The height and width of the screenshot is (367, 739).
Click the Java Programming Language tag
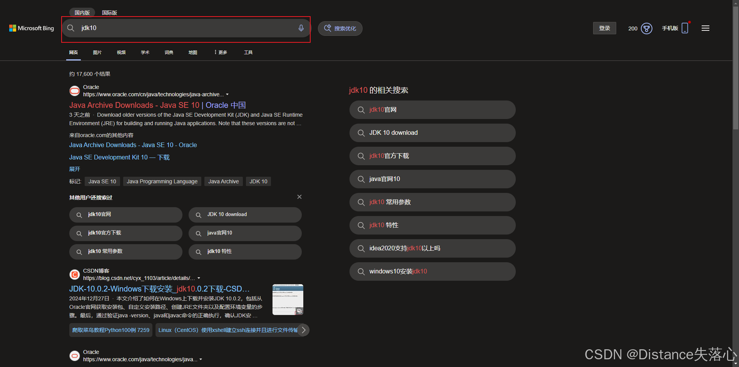pos(162,181)
